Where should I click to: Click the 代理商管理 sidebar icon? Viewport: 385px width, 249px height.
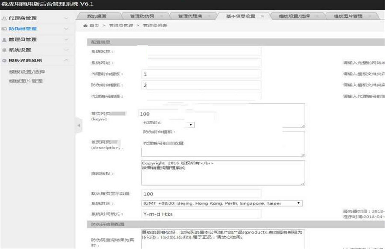pyautogui.click(x=4, y=18)
